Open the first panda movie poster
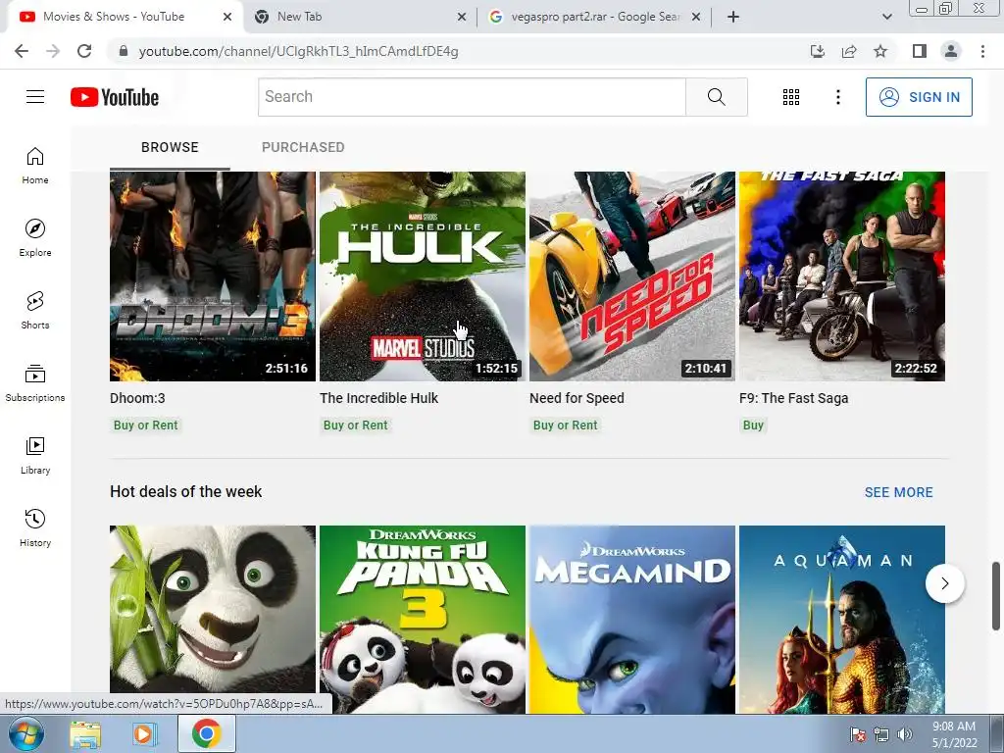The width and height of the screenshot is (1004, 753). 213,610
